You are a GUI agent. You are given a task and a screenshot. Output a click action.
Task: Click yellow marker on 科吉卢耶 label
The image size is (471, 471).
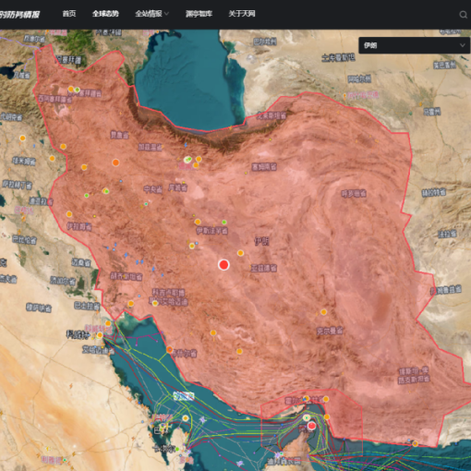[x=155, y=303]
